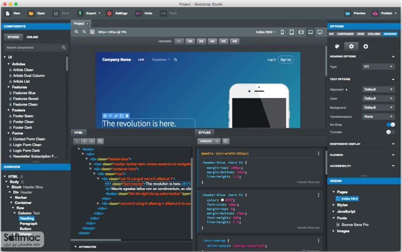
Task: Click the zoom in magnifier above canvas
Action: [77, 32]
